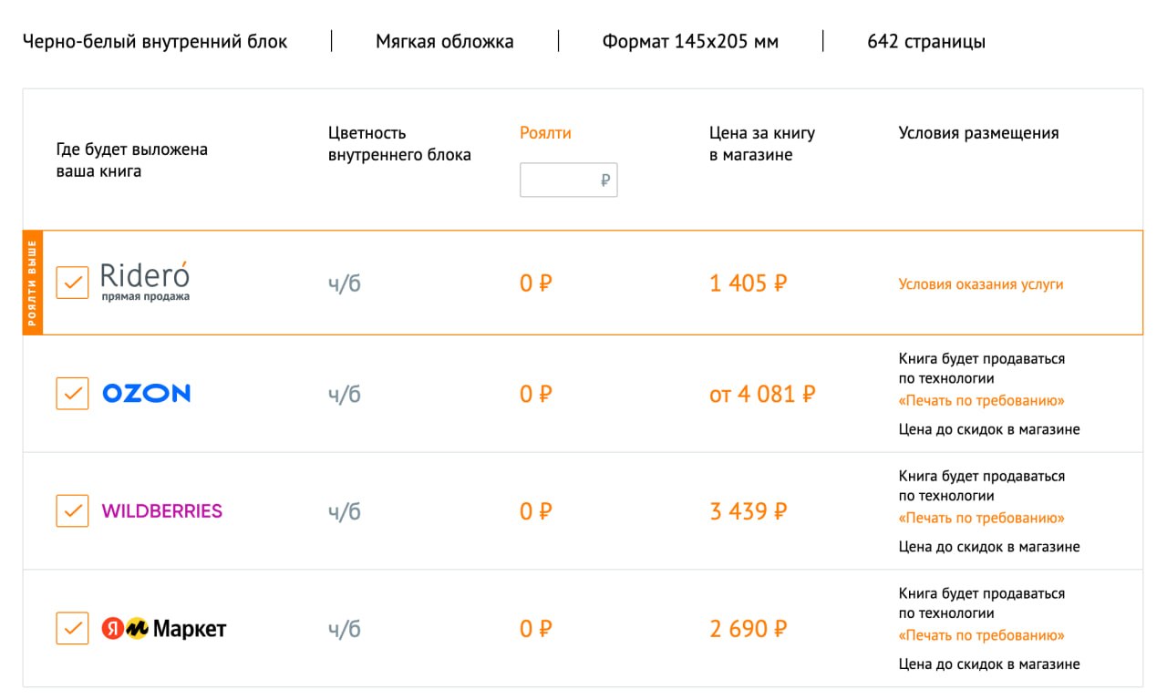Screen dimensions: 1167x700
Task: Open «Печать по требованию» link in Wildberries row
Action: [x=981, y=518]
